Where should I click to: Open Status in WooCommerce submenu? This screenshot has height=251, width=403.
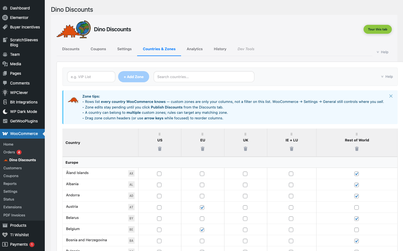(9, 199)
